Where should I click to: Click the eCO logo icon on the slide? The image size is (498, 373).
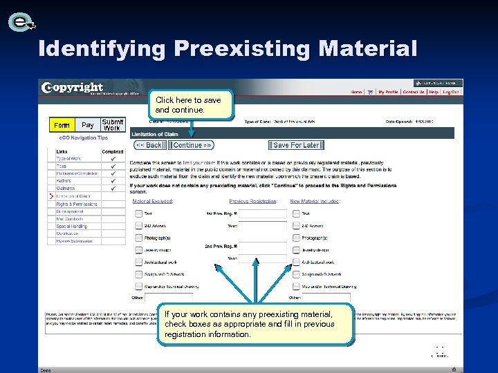pyautogui.click(x=21, y=22)
